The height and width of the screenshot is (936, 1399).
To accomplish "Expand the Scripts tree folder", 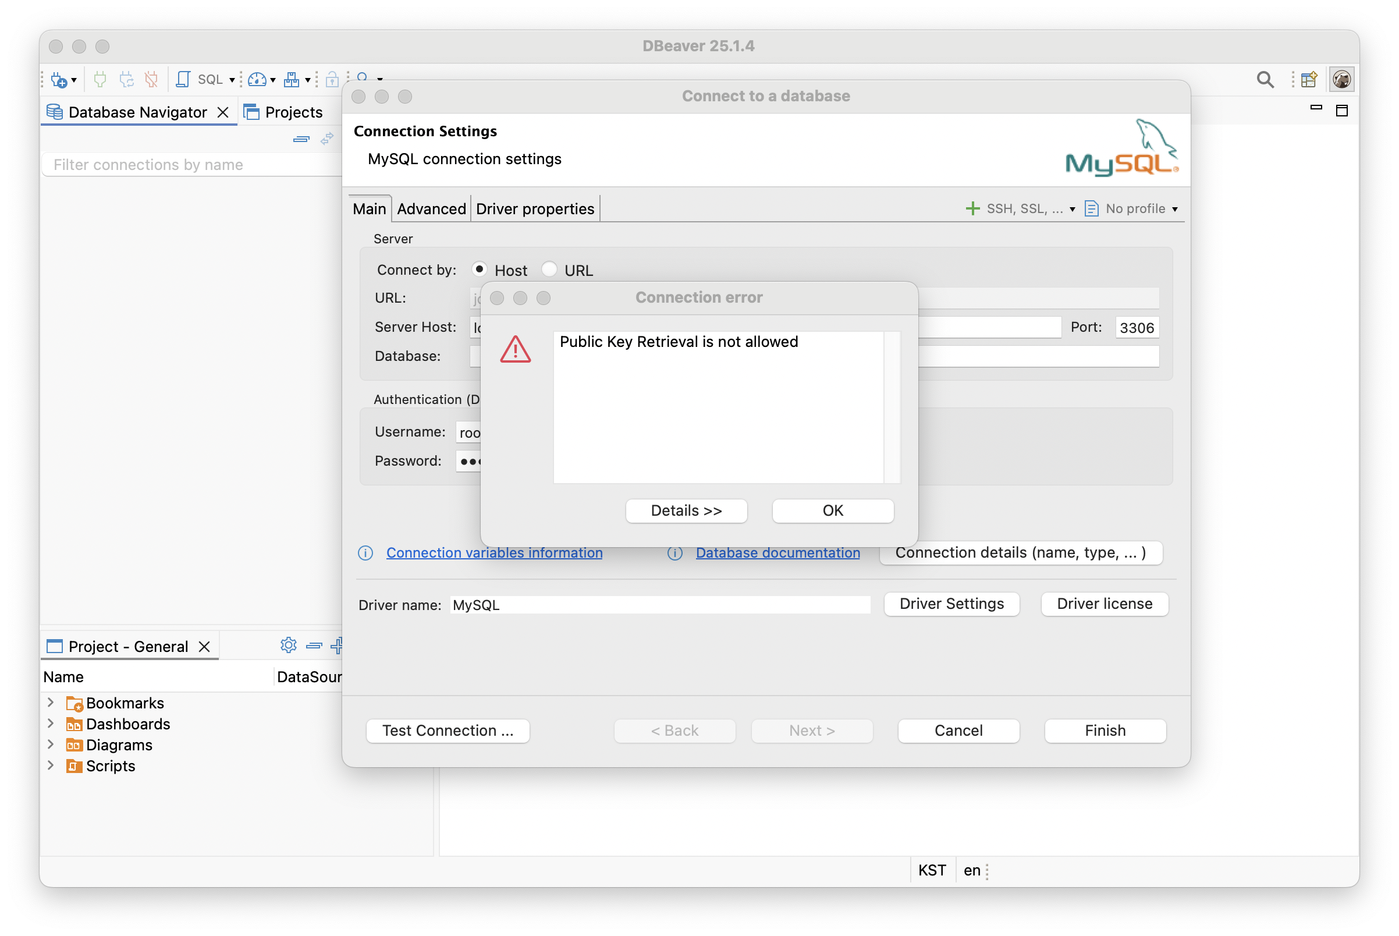I will [51, 765].
